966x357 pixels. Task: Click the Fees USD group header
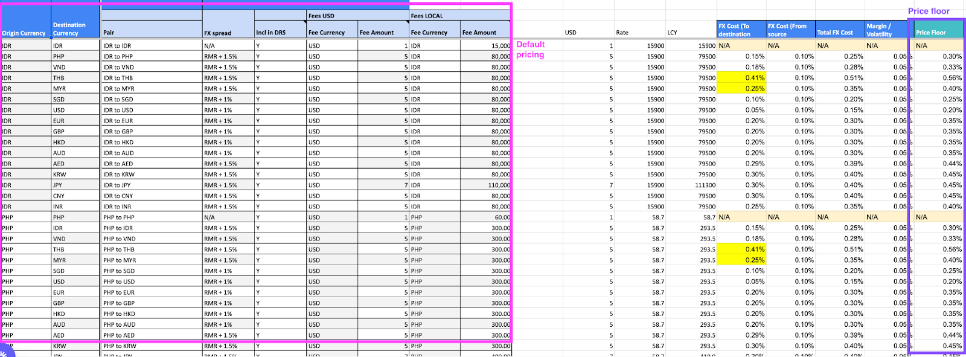pos(357,16)
